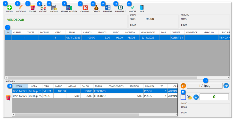The image size is (233, 119).
Task: Go to previous page with left arrow
Action: pos(183,86)
